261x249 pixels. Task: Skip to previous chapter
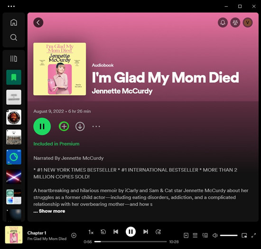116,232
